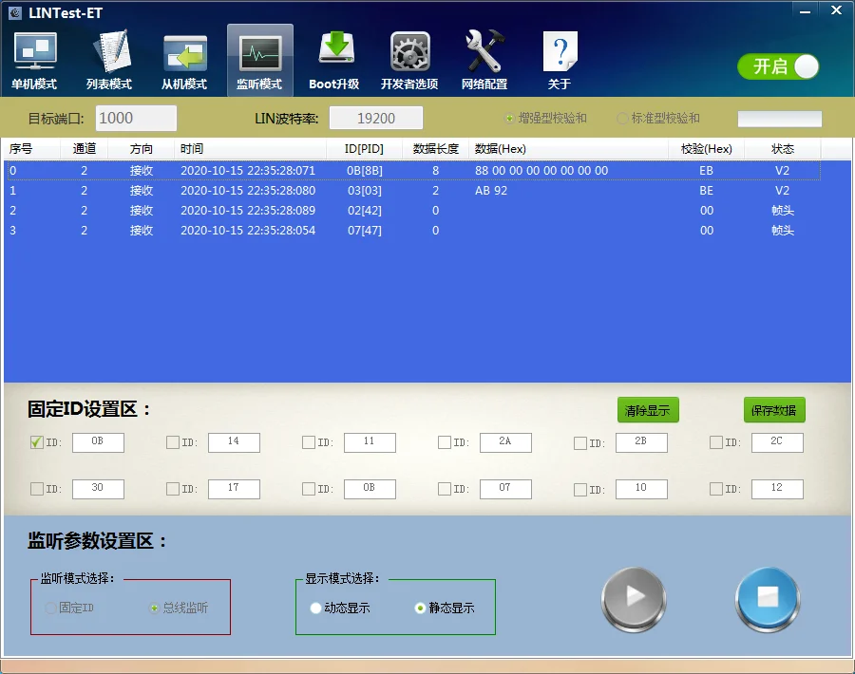Open 开发者选项 developer options gear
Viewport: 855px width, 674px height.
pyautogui.click(x=409, y=59)
